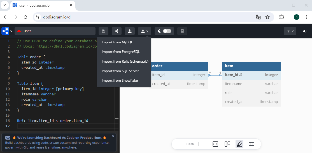Open the docs book icon
312x153 pixels.
[x=182, y=31]
